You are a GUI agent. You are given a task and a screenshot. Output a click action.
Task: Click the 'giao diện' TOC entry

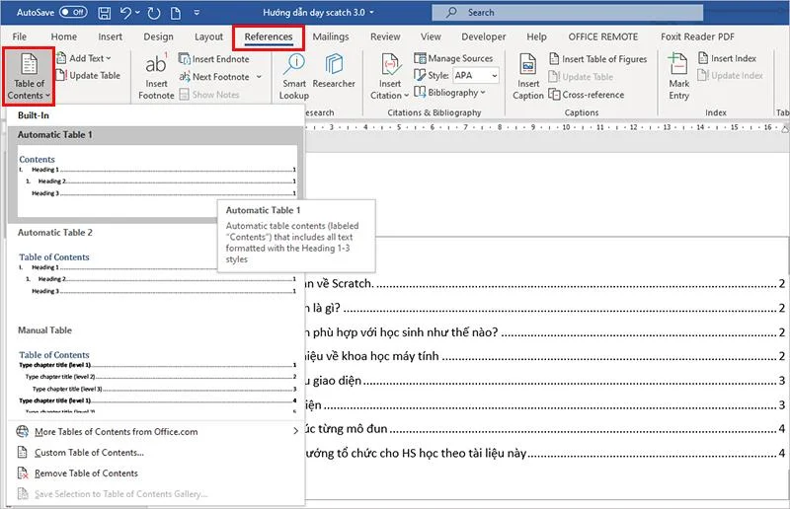[x=545, y=381]
